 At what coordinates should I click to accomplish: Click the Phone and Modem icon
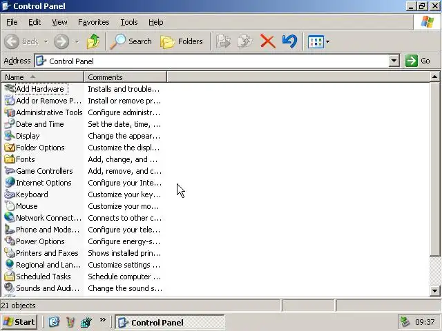pyautogui.click(x=10, y=230)
